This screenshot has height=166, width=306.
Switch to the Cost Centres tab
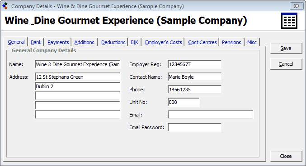202,42
